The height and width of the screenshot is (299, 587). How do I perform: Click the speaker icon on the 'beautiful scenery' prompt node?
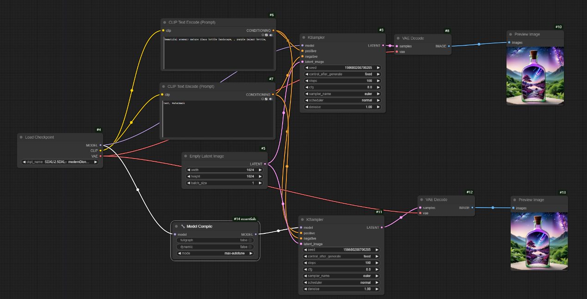pos(271,35)
